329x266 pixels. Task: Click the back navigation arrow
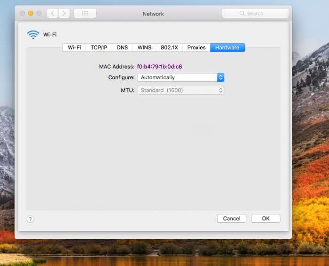52,14
